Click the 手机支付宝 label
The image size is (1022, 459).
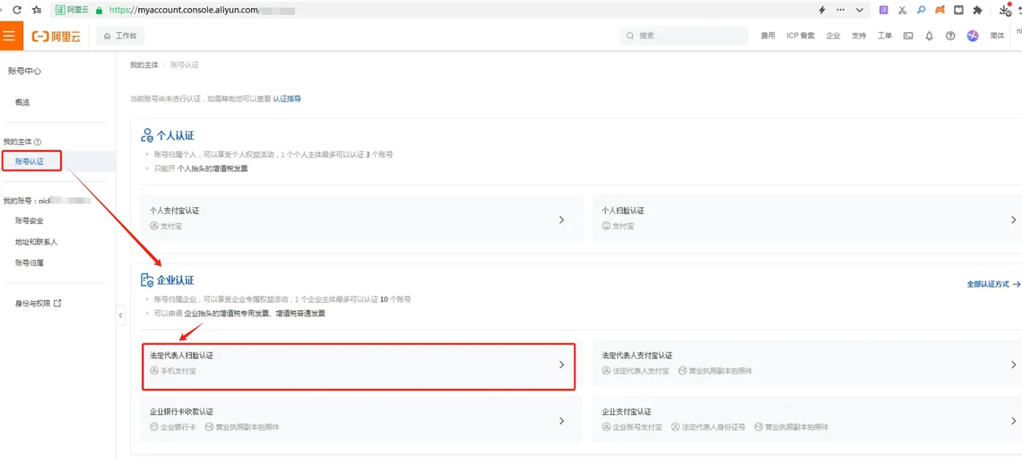[x=178, y=371]
